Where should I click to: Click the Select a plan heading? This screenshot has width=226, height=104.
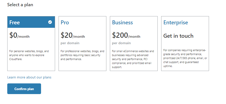(20, 5)
